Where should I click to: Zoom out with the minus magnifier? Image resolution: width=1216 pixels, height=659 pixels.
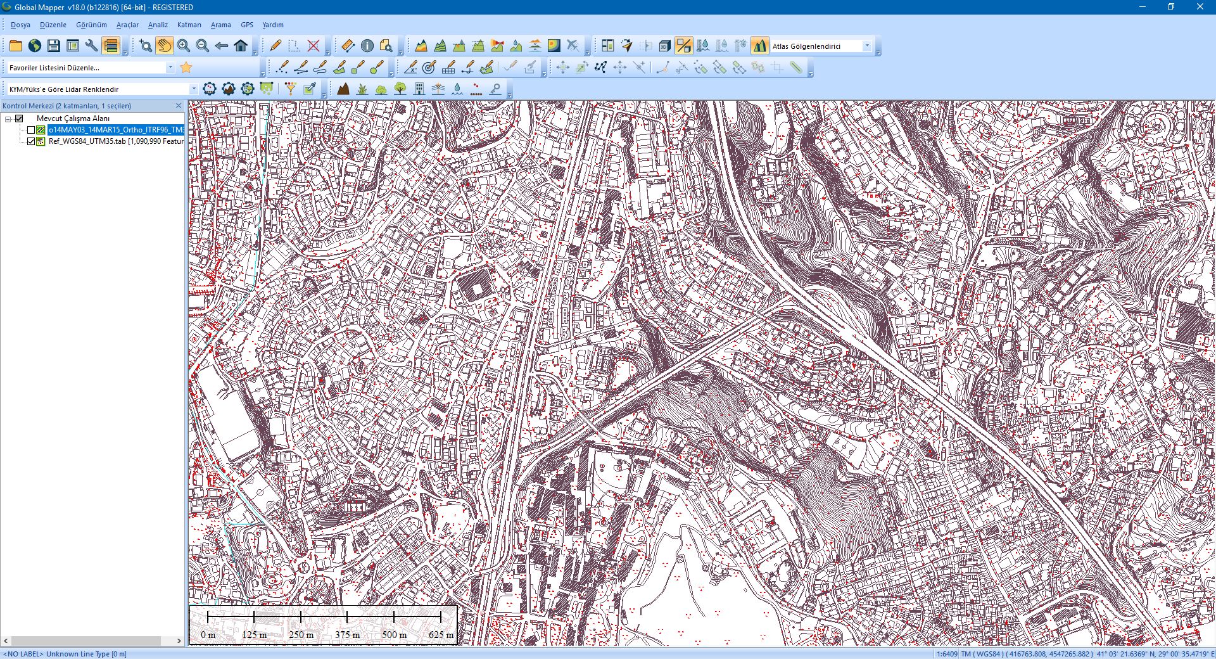click(203, 46)
